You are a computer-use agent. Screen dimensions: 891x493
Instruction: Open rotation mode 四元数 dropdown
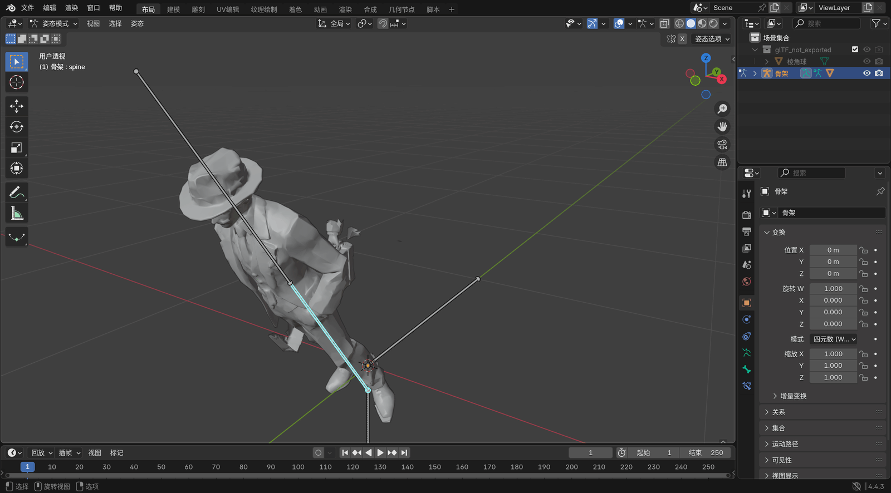tap(834, 339)
